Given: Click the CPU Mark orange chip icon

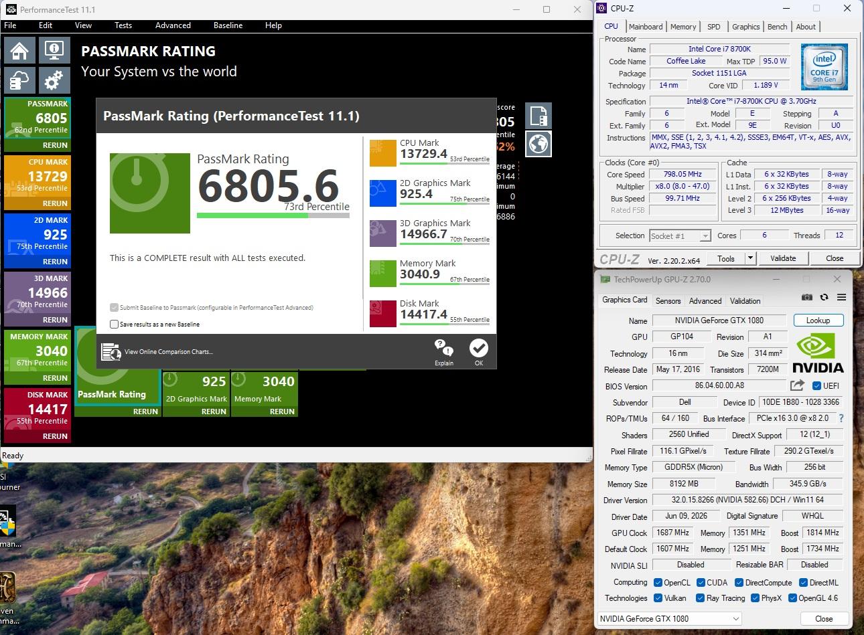Looking at the screenshot, I should tap(383, 153).
